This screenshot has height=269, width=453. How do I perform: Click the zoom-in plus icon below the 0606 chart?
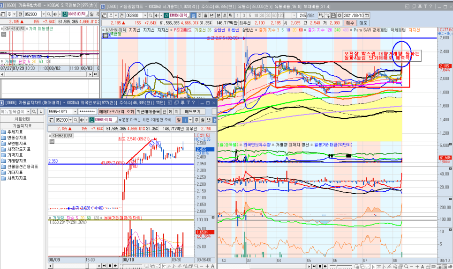[207, 266]
